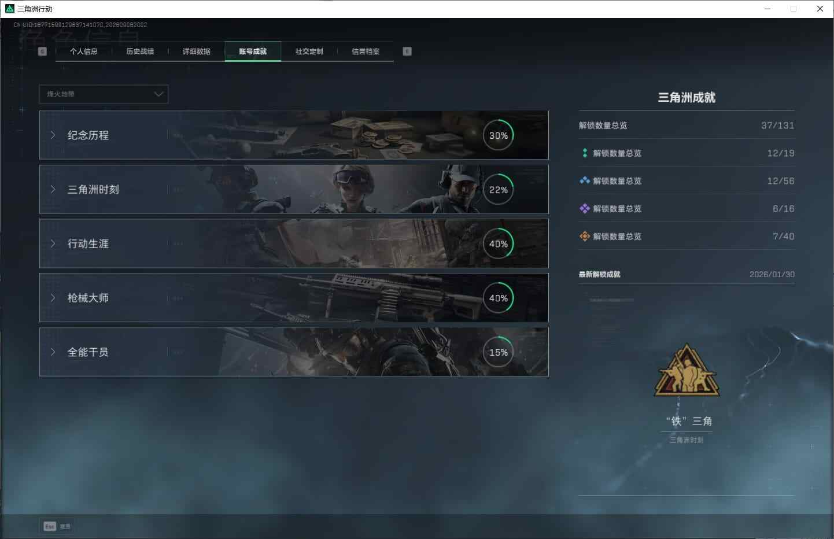Click the 40% progress ring for 行动生涯
The width and height of the screenshot is (834, 539).
[x=499, y=244]
